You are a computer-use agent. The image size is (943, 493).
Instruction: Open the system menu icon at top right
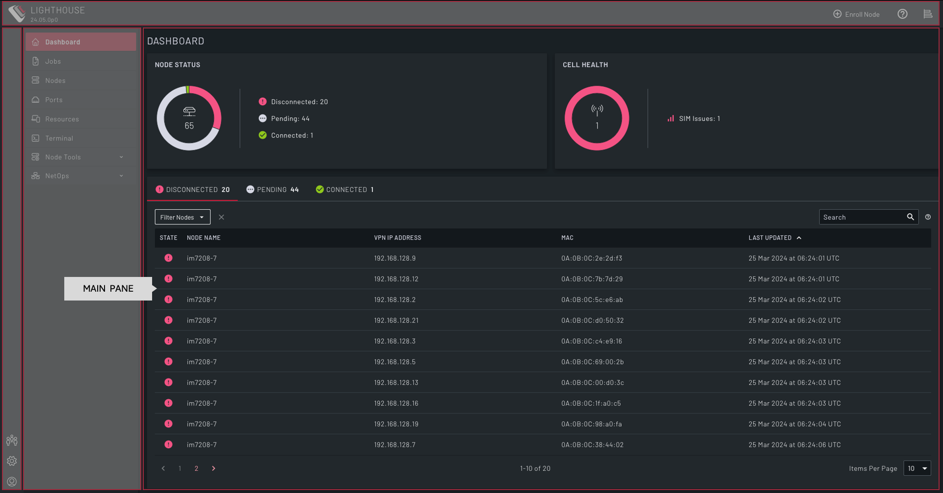pyautogui.click(x=927, y=14)
